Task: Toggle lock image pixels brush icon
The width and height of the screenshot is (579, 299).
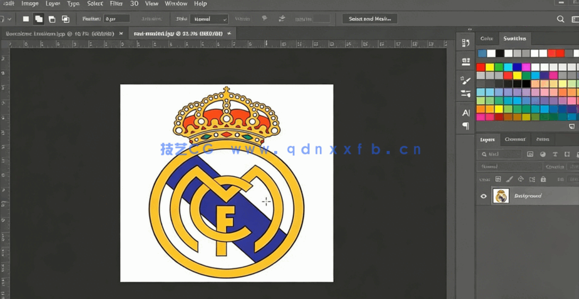Action: click(x=510, y=179)
